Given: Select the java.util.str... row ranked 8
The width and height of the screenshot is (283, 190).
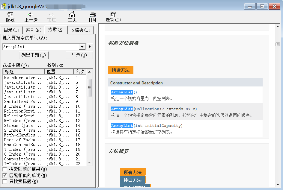Looking at the screenshot, I should tap(45, 97).
